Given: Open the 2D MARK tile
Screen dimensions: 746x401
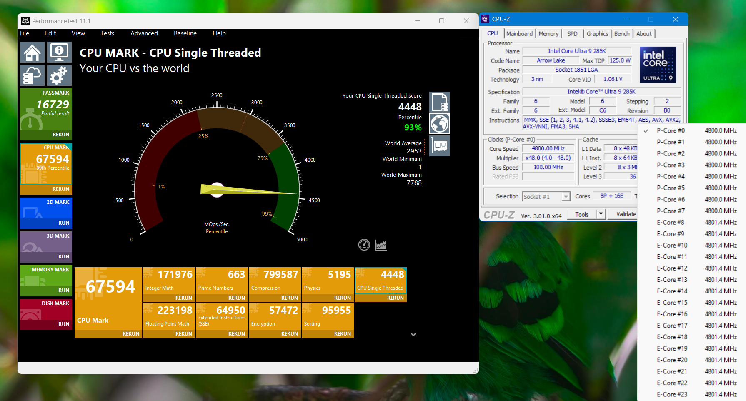Looking at the screenshot, I should (x=46, y=208).
